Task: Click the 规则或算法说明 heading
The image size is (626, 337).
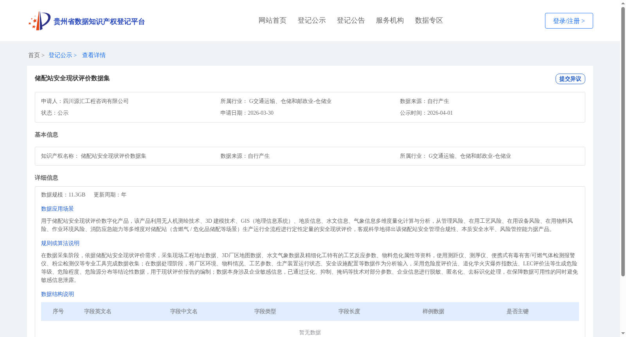Action: (60, 243)
